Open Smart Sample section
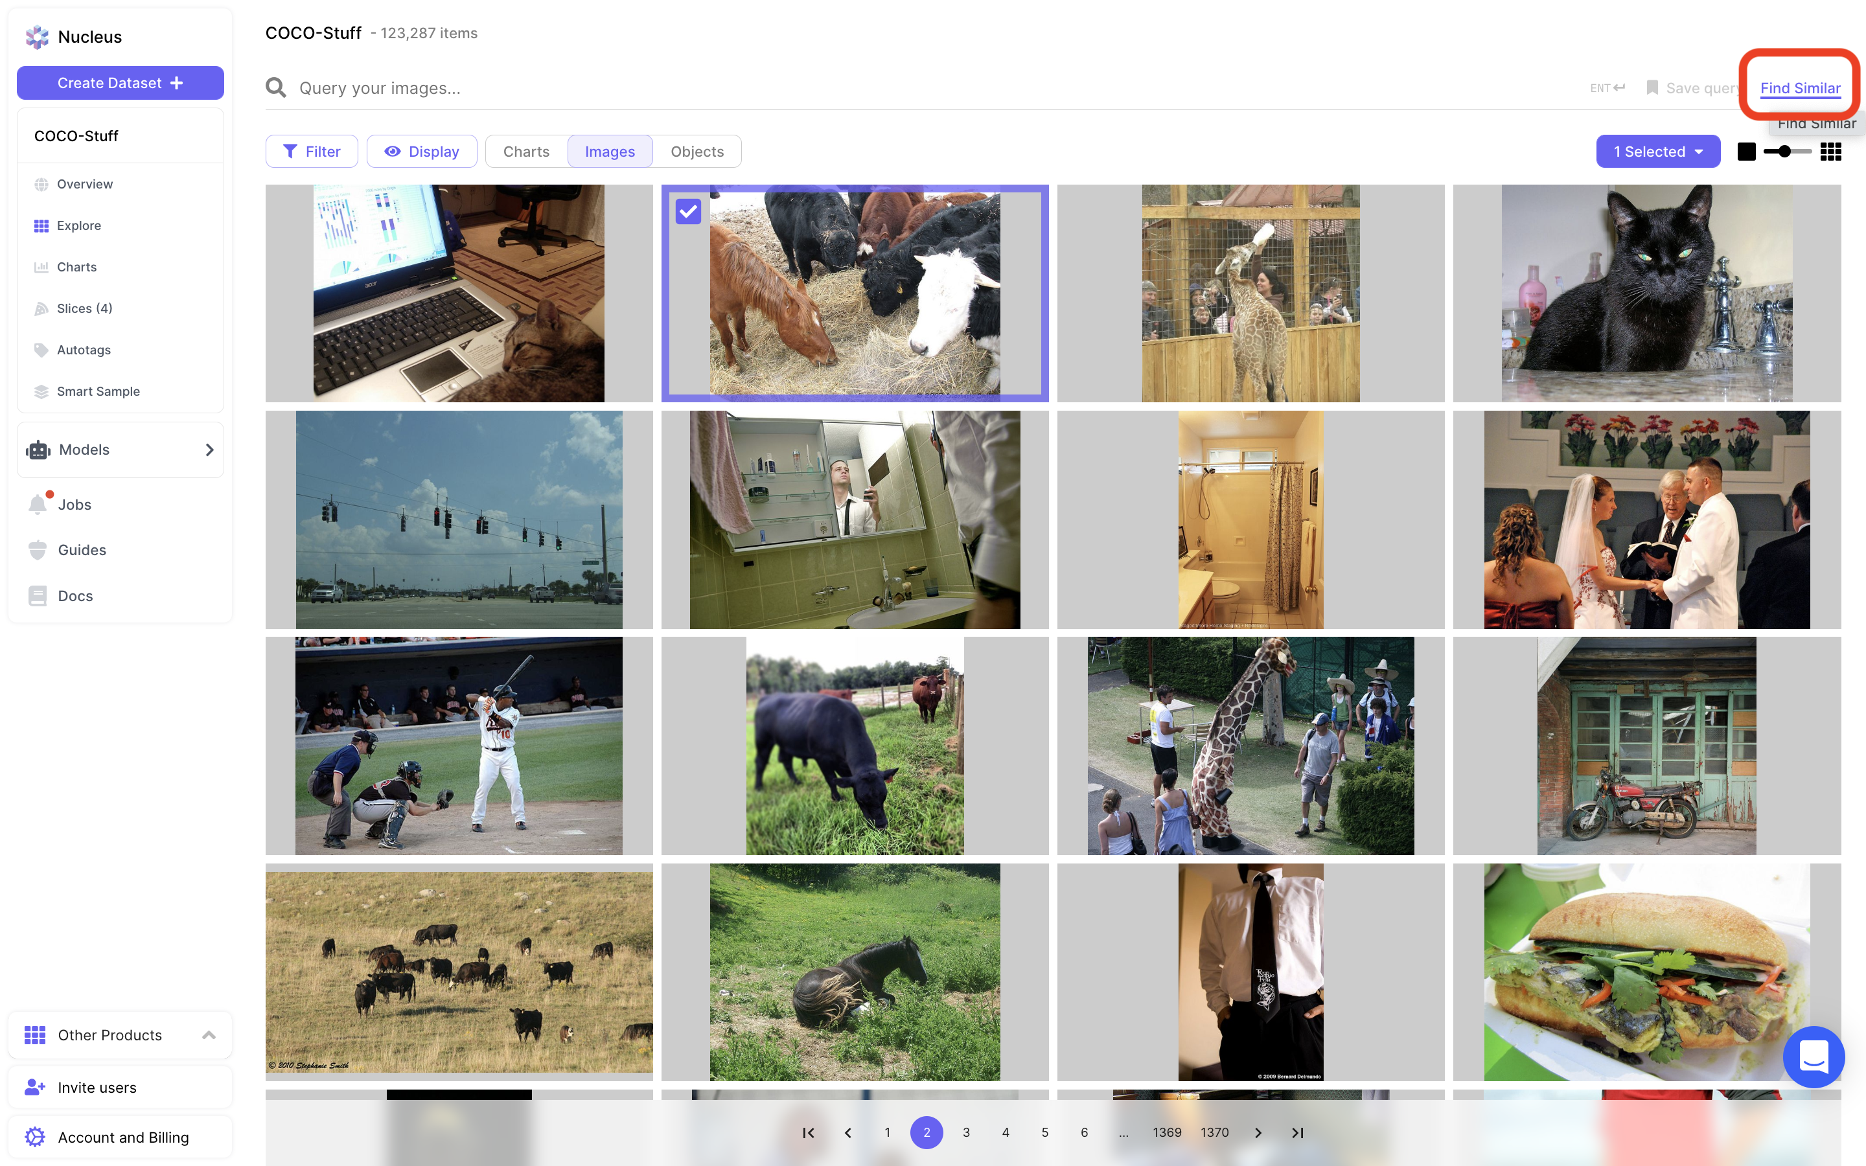Viewport: 1866px width, 1166px height. click(98, 391)
